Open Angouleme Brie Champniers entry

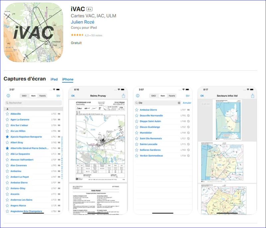tap(33, 211)
